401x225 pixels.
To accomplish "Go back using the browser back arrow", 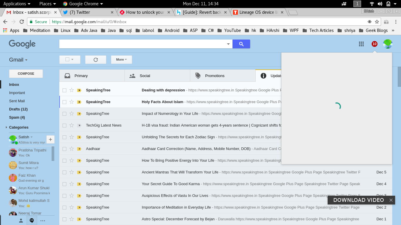I will tap(5, 22).
